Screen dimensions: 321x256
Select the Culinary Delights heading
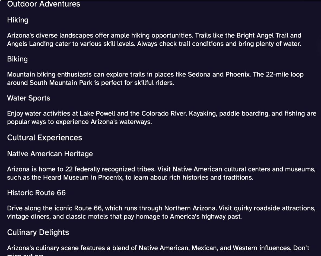tap(38, 232)
